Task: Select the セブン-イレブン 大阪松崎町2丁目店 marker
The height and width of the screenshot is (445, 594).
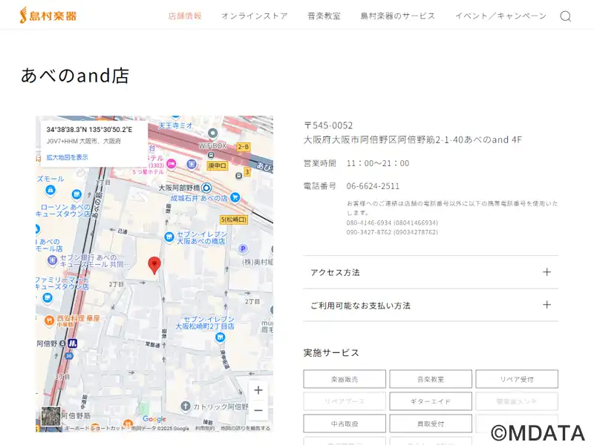Action: (x=220, y=337)
